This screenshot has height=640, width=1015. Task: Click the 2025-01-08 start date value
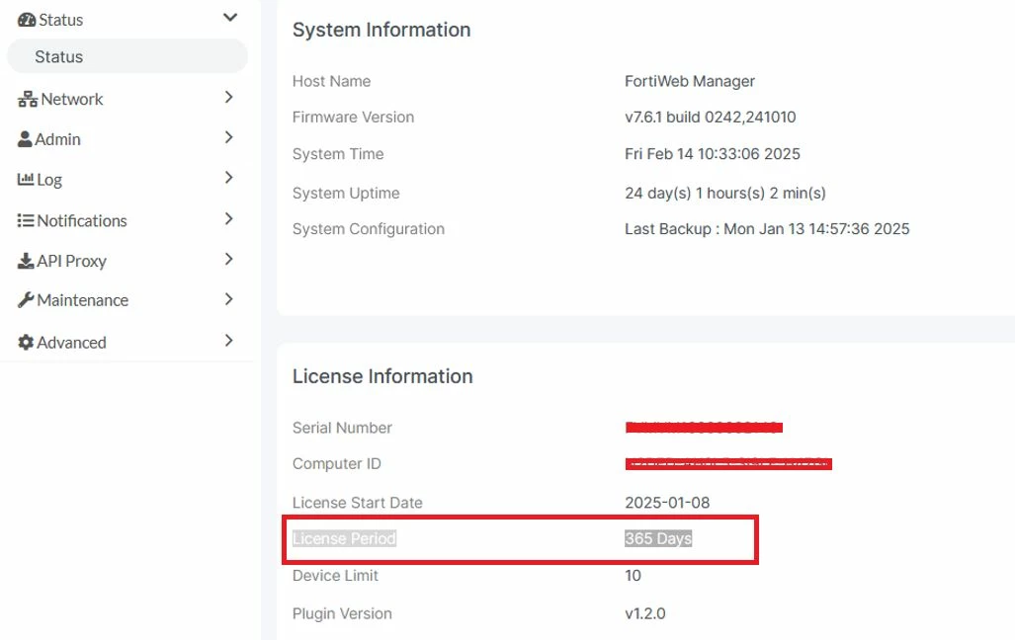[667, 503]
